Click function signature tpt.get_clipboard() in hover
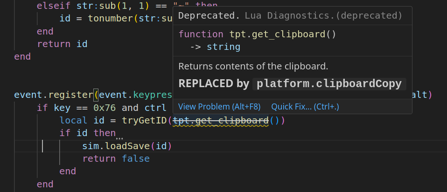The image size is (447, 192). click(x=258, y=34)
